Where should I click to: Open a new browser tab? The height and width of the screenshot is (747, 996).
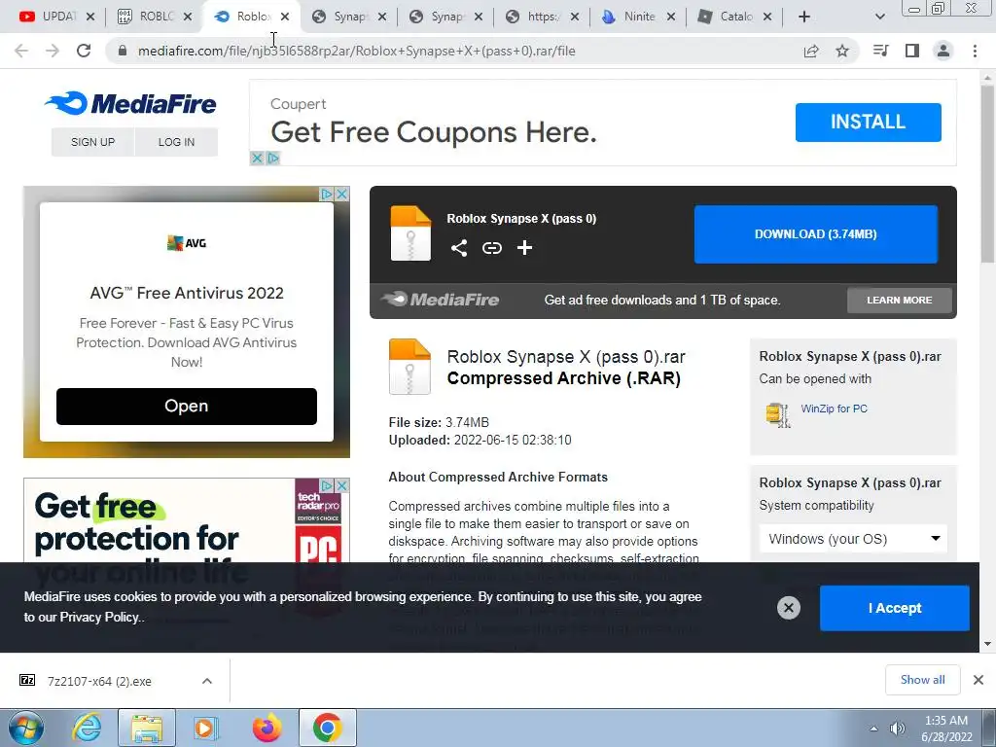pos(804,17)
